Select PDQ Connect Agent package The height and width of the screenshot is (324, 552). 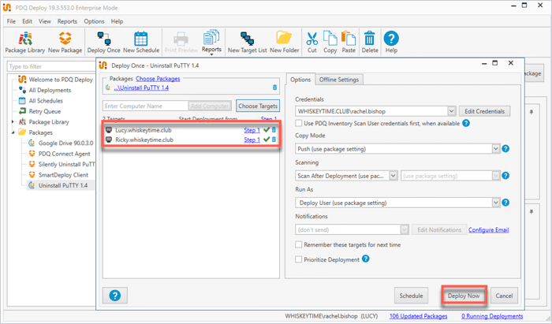65,154
